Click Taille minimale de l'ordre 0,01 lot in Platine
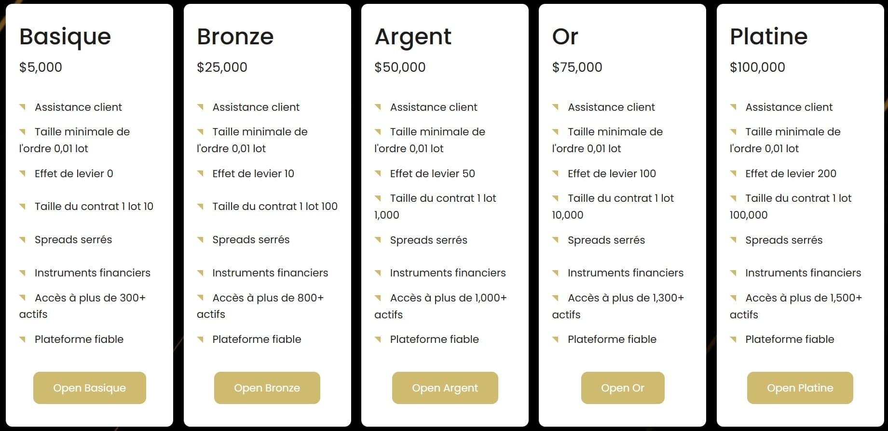Image resolution: width=888 pixels, height=431 pixels. 791,140
